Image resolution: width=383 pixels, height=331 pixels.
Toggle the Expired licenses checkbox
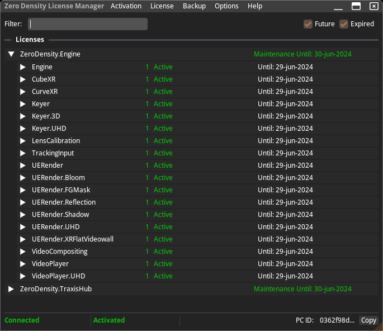pos(344,24)
